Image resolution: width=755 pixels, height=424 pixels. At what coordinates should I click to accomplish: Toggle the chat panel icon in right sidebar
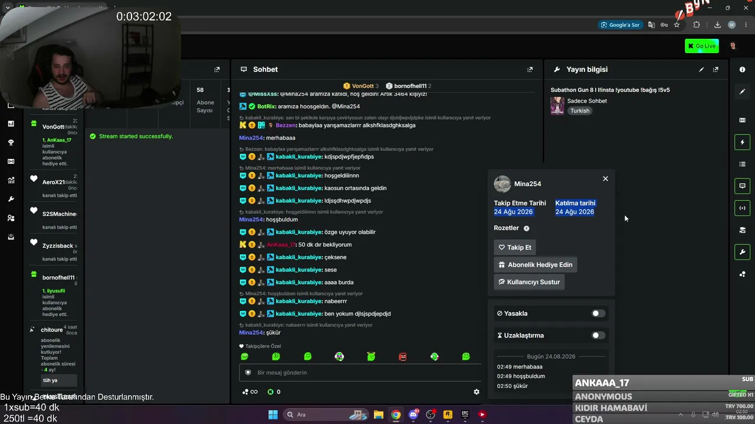pyautogui.click(x=742, y=186)
